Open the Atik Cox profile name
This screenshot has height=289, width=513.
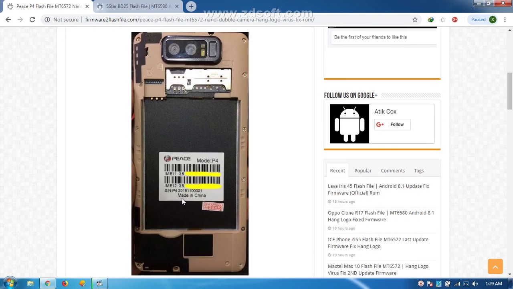click(385, 112)
